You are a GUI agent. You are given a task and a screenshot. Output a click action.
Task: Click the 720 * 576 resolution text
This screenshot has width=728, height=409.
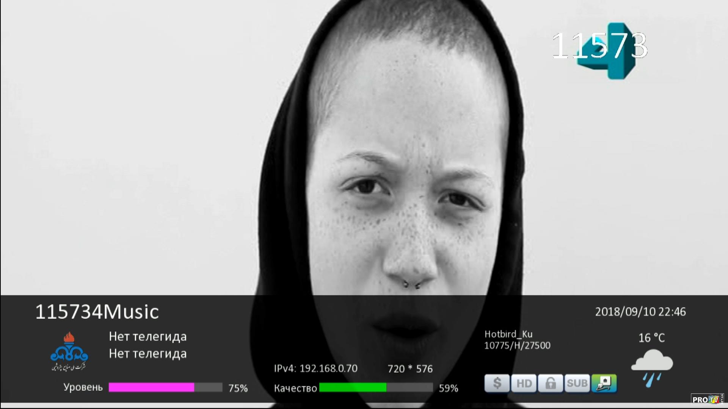410,369
